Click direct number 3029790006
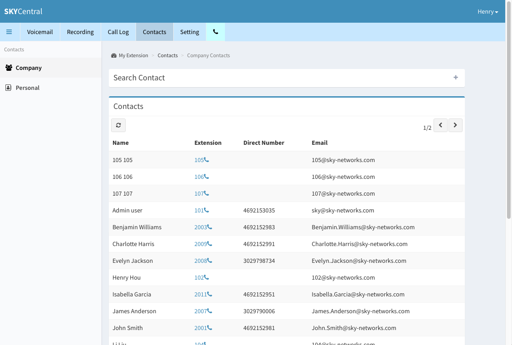The image size is (512, 345). (x=259, y=311)
